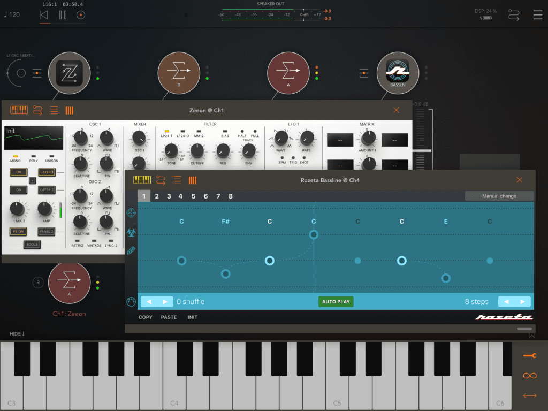This screenshot has height=411, width=548.
Task: Click HIDE to collapse the keyboard
Action: tap(17, 334)
